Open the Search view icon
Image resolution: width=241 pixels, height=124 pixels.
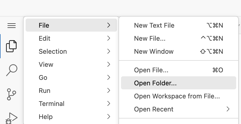pyautogui.click(x=11, y=70)
